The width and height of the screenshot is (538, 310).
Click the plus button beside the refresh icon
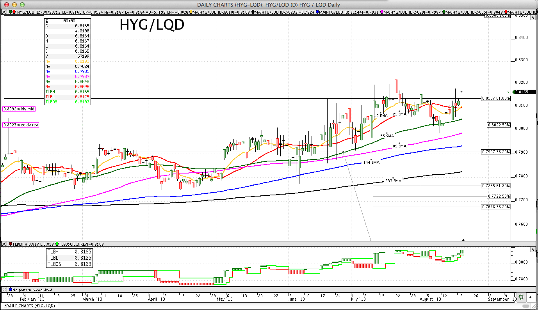531,297
